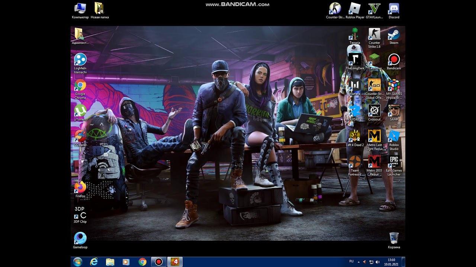Launch Warface shortcut
476x267 pixels.
(x=355, y=87)
